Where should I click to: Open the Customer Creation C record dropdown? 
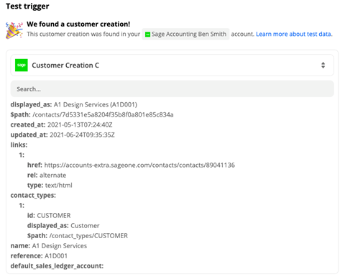(x=172, y=65)
